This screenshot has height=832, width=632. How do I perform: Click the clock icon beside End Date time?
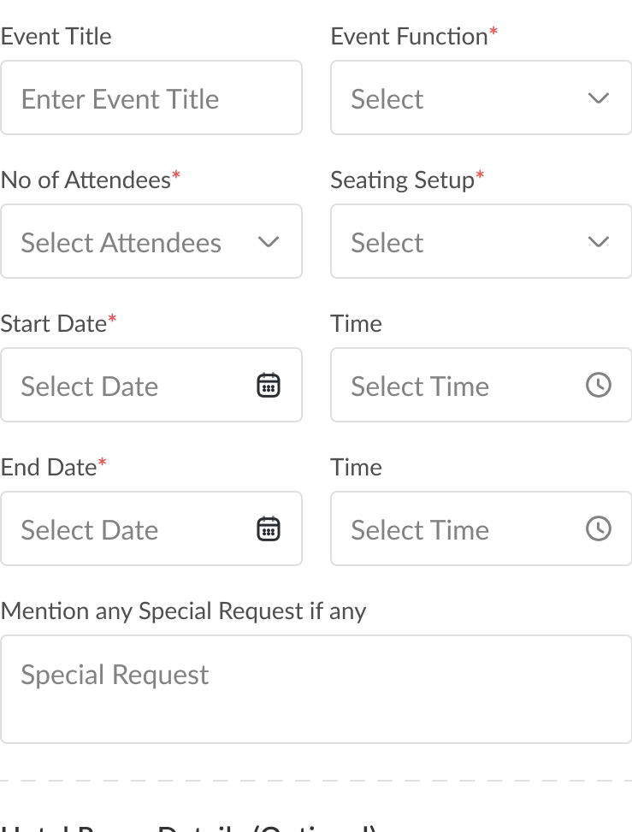coord(598,529)
